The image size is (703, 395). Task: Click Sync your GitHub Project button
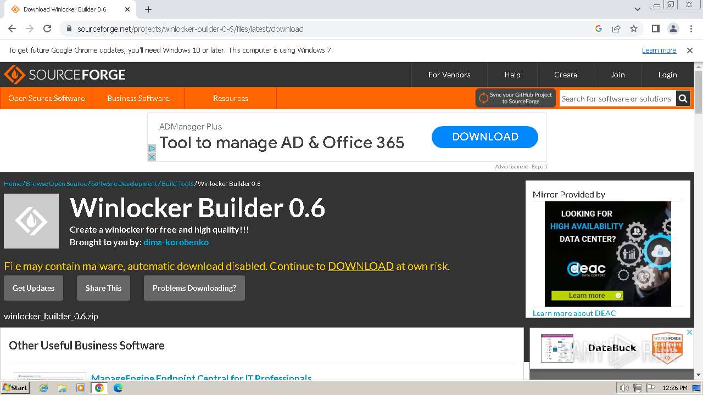click(x=516, y=98)
